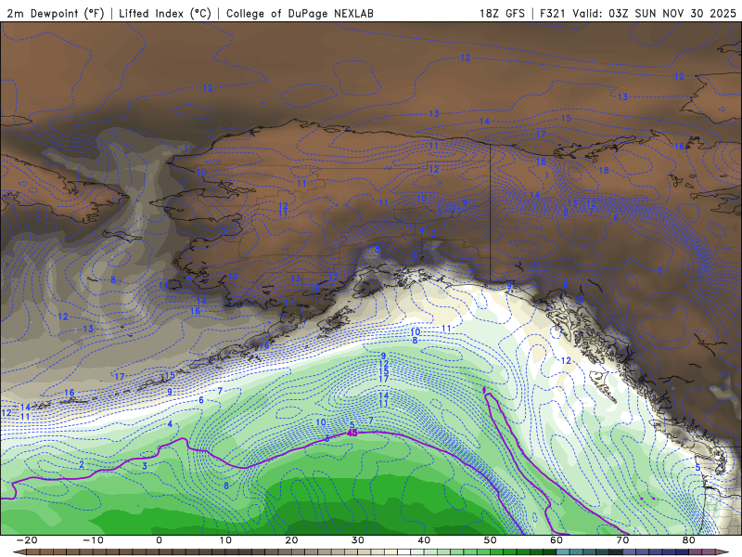Click the "30" label on the legend

click(358, 540)
